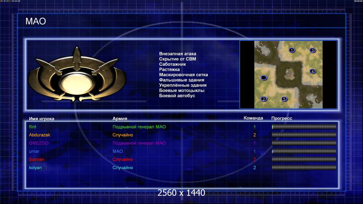Click Abdurazak's loading progress bar
This screenshot has height=204, width=363.
(304, 135)
